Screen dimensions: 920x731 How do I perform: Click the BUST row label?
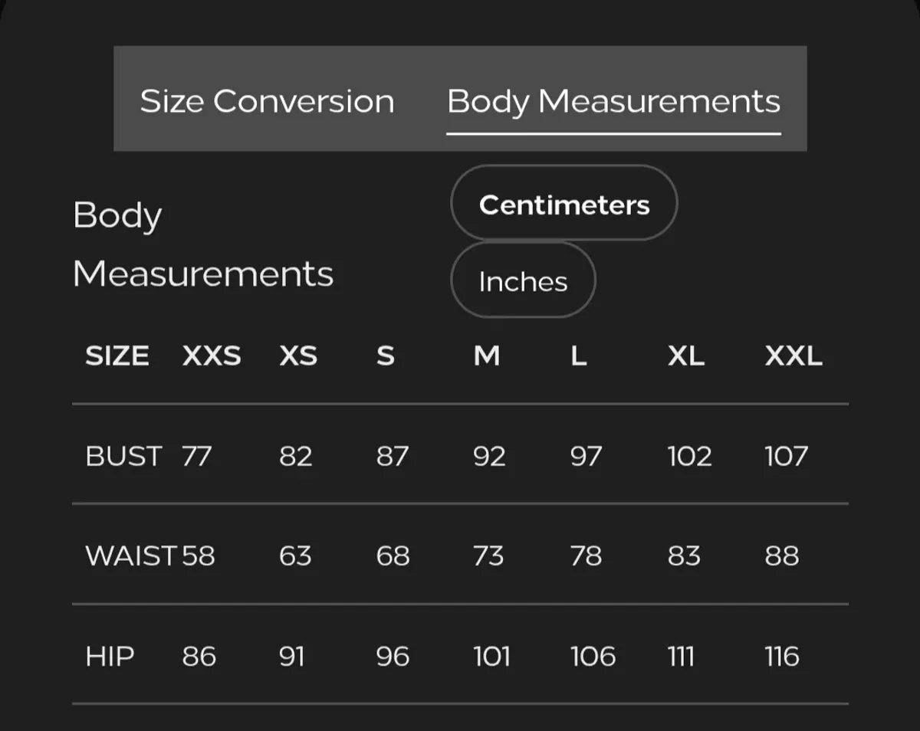tap(123, 456)
